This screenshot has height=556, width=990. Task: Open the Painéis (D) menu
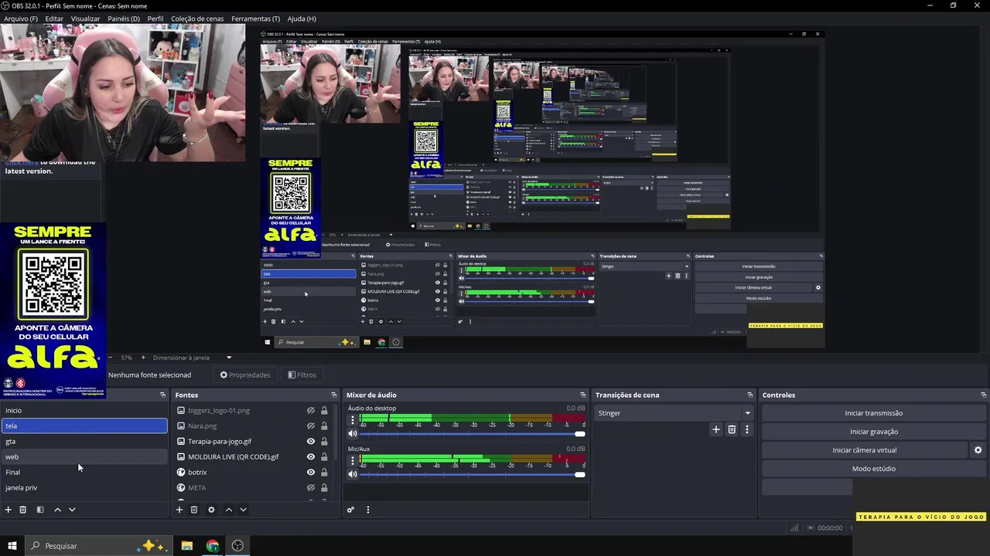124,19
